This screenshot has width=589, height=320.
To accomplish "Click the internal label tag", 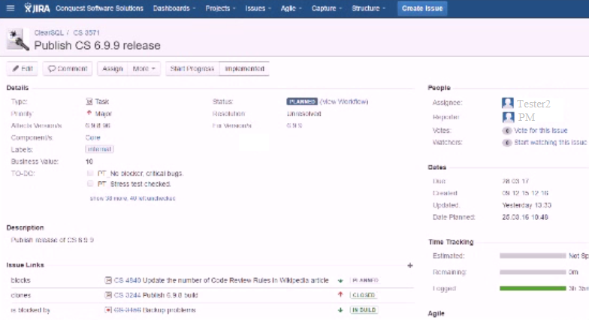I will tap(99, 149).
